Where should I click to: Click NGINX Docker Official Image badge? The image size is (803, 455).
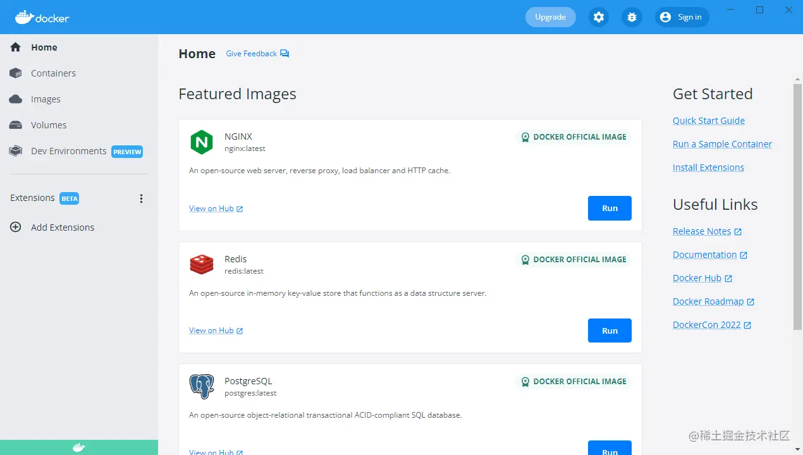coord(573,137)
